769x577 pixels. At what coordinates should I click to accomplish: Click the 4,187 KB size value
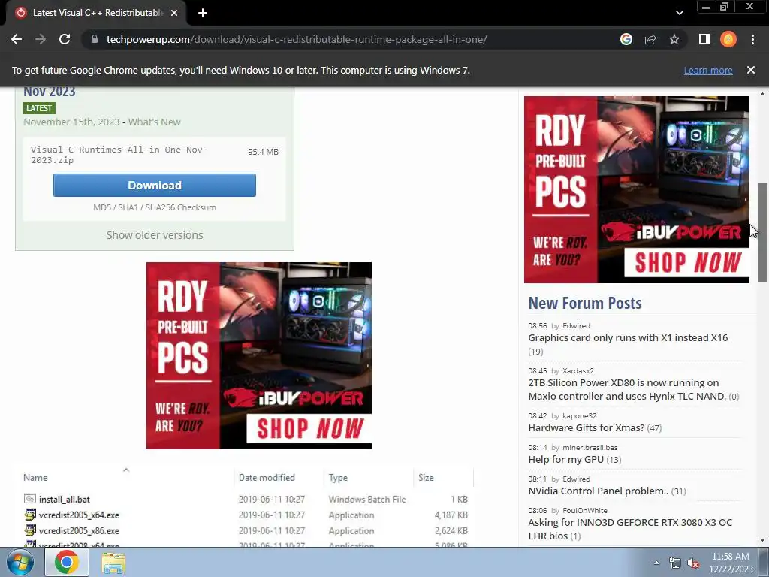click(451, 515)
